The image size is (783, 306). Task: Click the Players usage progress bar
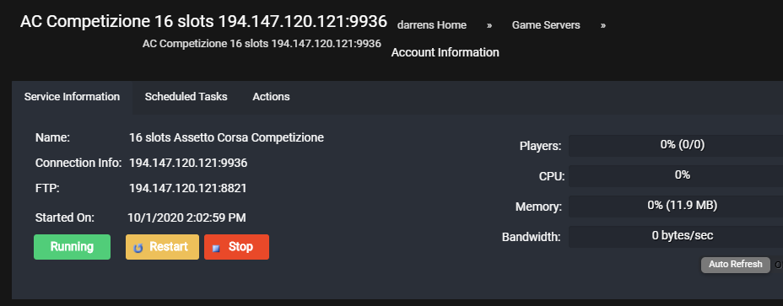click(x=676, y=145)
